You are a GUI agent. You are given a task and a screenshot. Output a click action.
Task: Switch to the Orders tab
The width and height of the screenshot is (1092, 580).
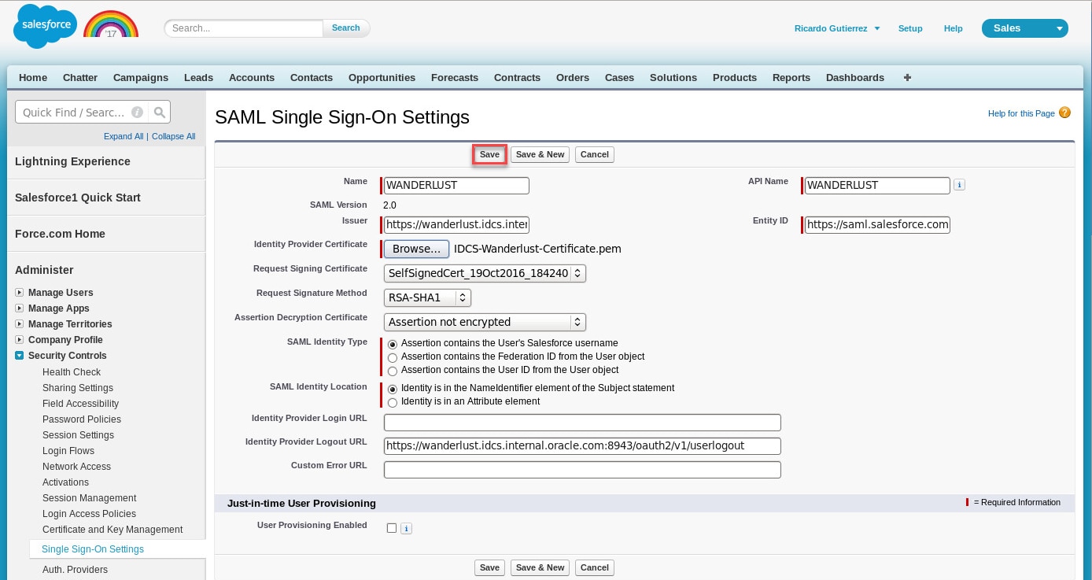pyautogui.click(x=573, y=77)
